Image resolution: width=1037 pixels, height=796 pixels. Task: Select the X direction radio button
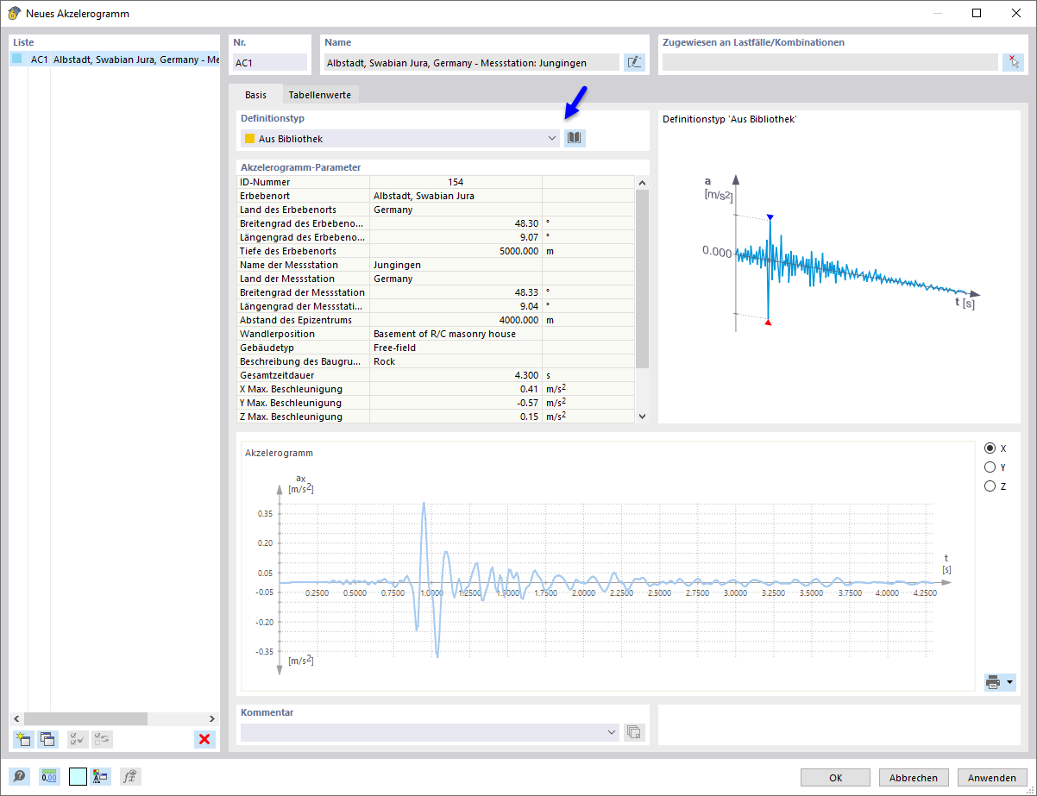coord(990,448)
